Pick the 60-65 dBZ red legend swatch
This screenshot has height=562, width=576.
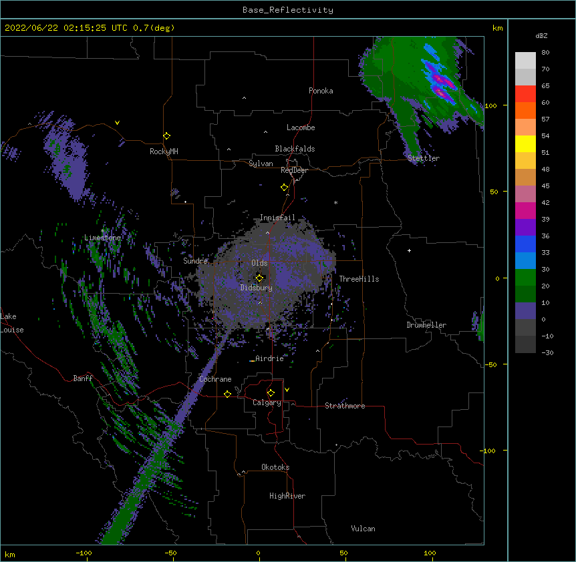tap(525, 94)
